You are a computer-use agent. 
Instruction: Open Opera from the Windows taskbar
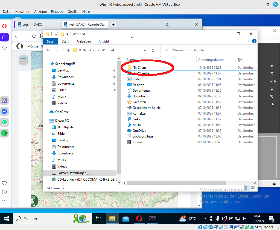click(x=139, y=219)
